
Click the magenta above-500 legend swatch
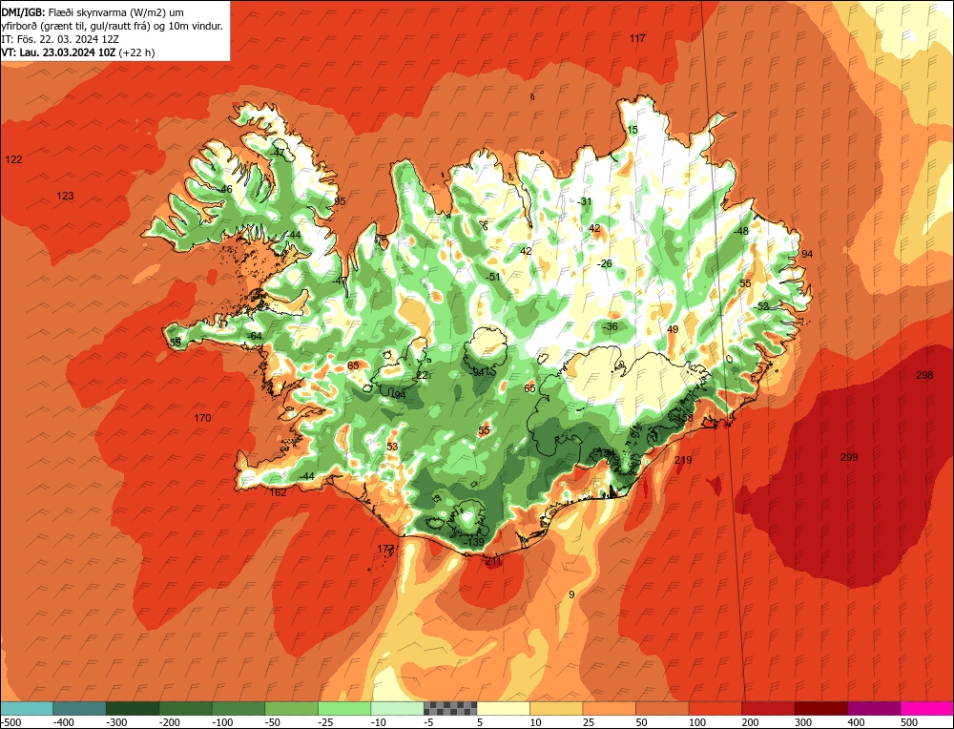pyautogui.click(x=926, y=708)
